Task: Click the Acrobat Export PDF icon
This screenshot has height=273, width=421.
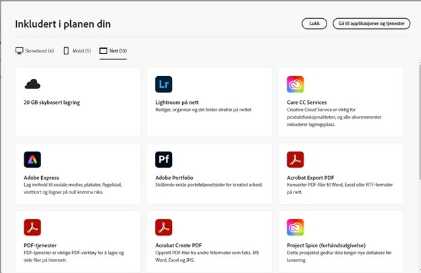Action: (295, 160)
